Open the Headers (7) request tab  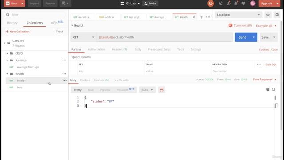pos(119,49)
